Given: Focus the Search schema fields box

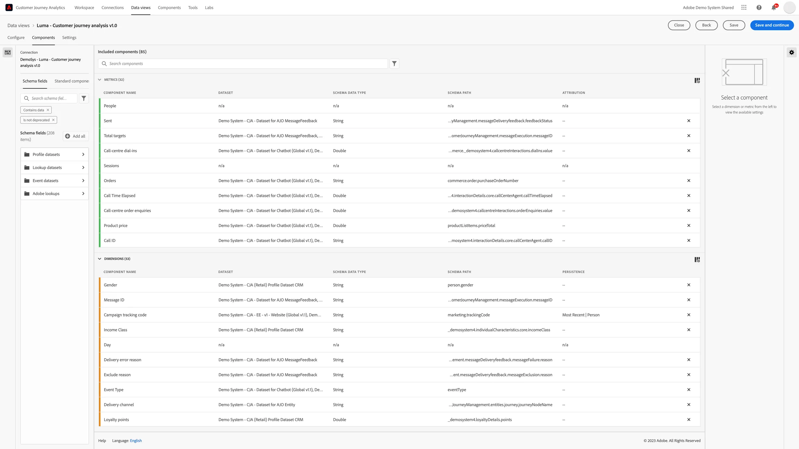Looking at the screenshot, I should point(49,98).
